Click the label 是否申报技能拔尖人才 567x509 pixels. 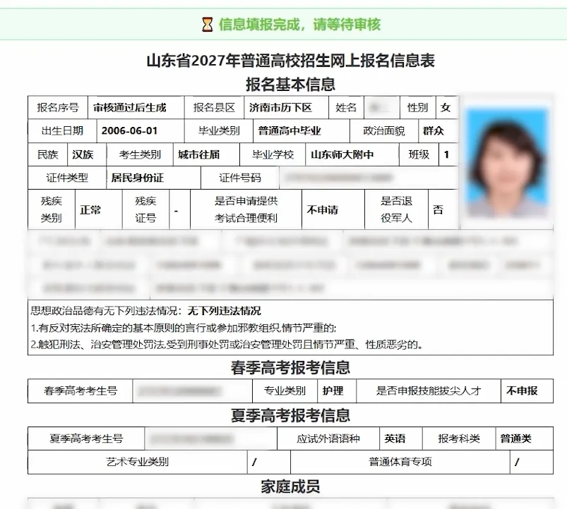tap(429, 391)
